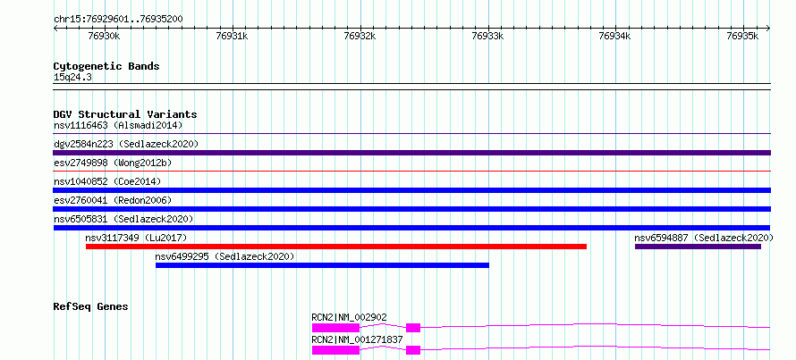Select the esv2760041 (Redon2006) blue bar
This screenshot has height=360, width=796.
(411, 209)
